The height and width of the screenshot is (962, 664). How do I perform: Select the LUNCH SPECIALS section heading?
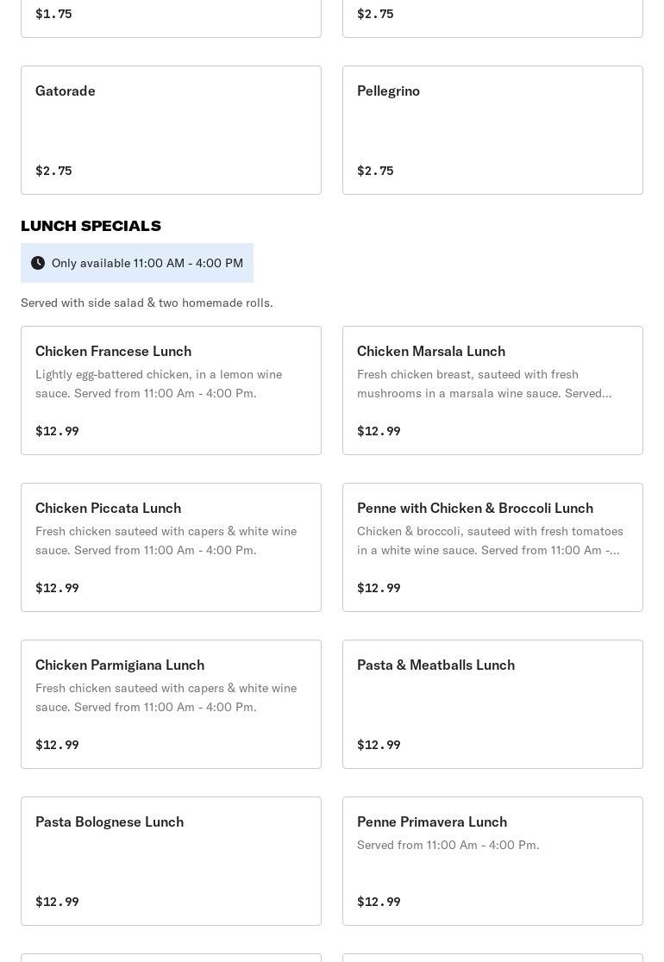coord(91,226)
